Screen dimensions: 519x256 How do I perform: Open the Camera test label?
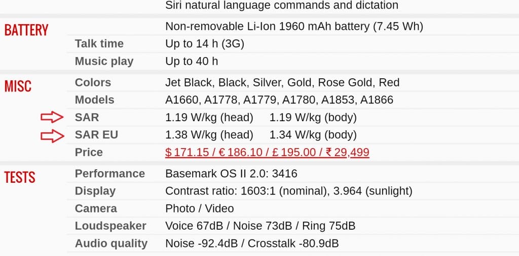[96, 209]
